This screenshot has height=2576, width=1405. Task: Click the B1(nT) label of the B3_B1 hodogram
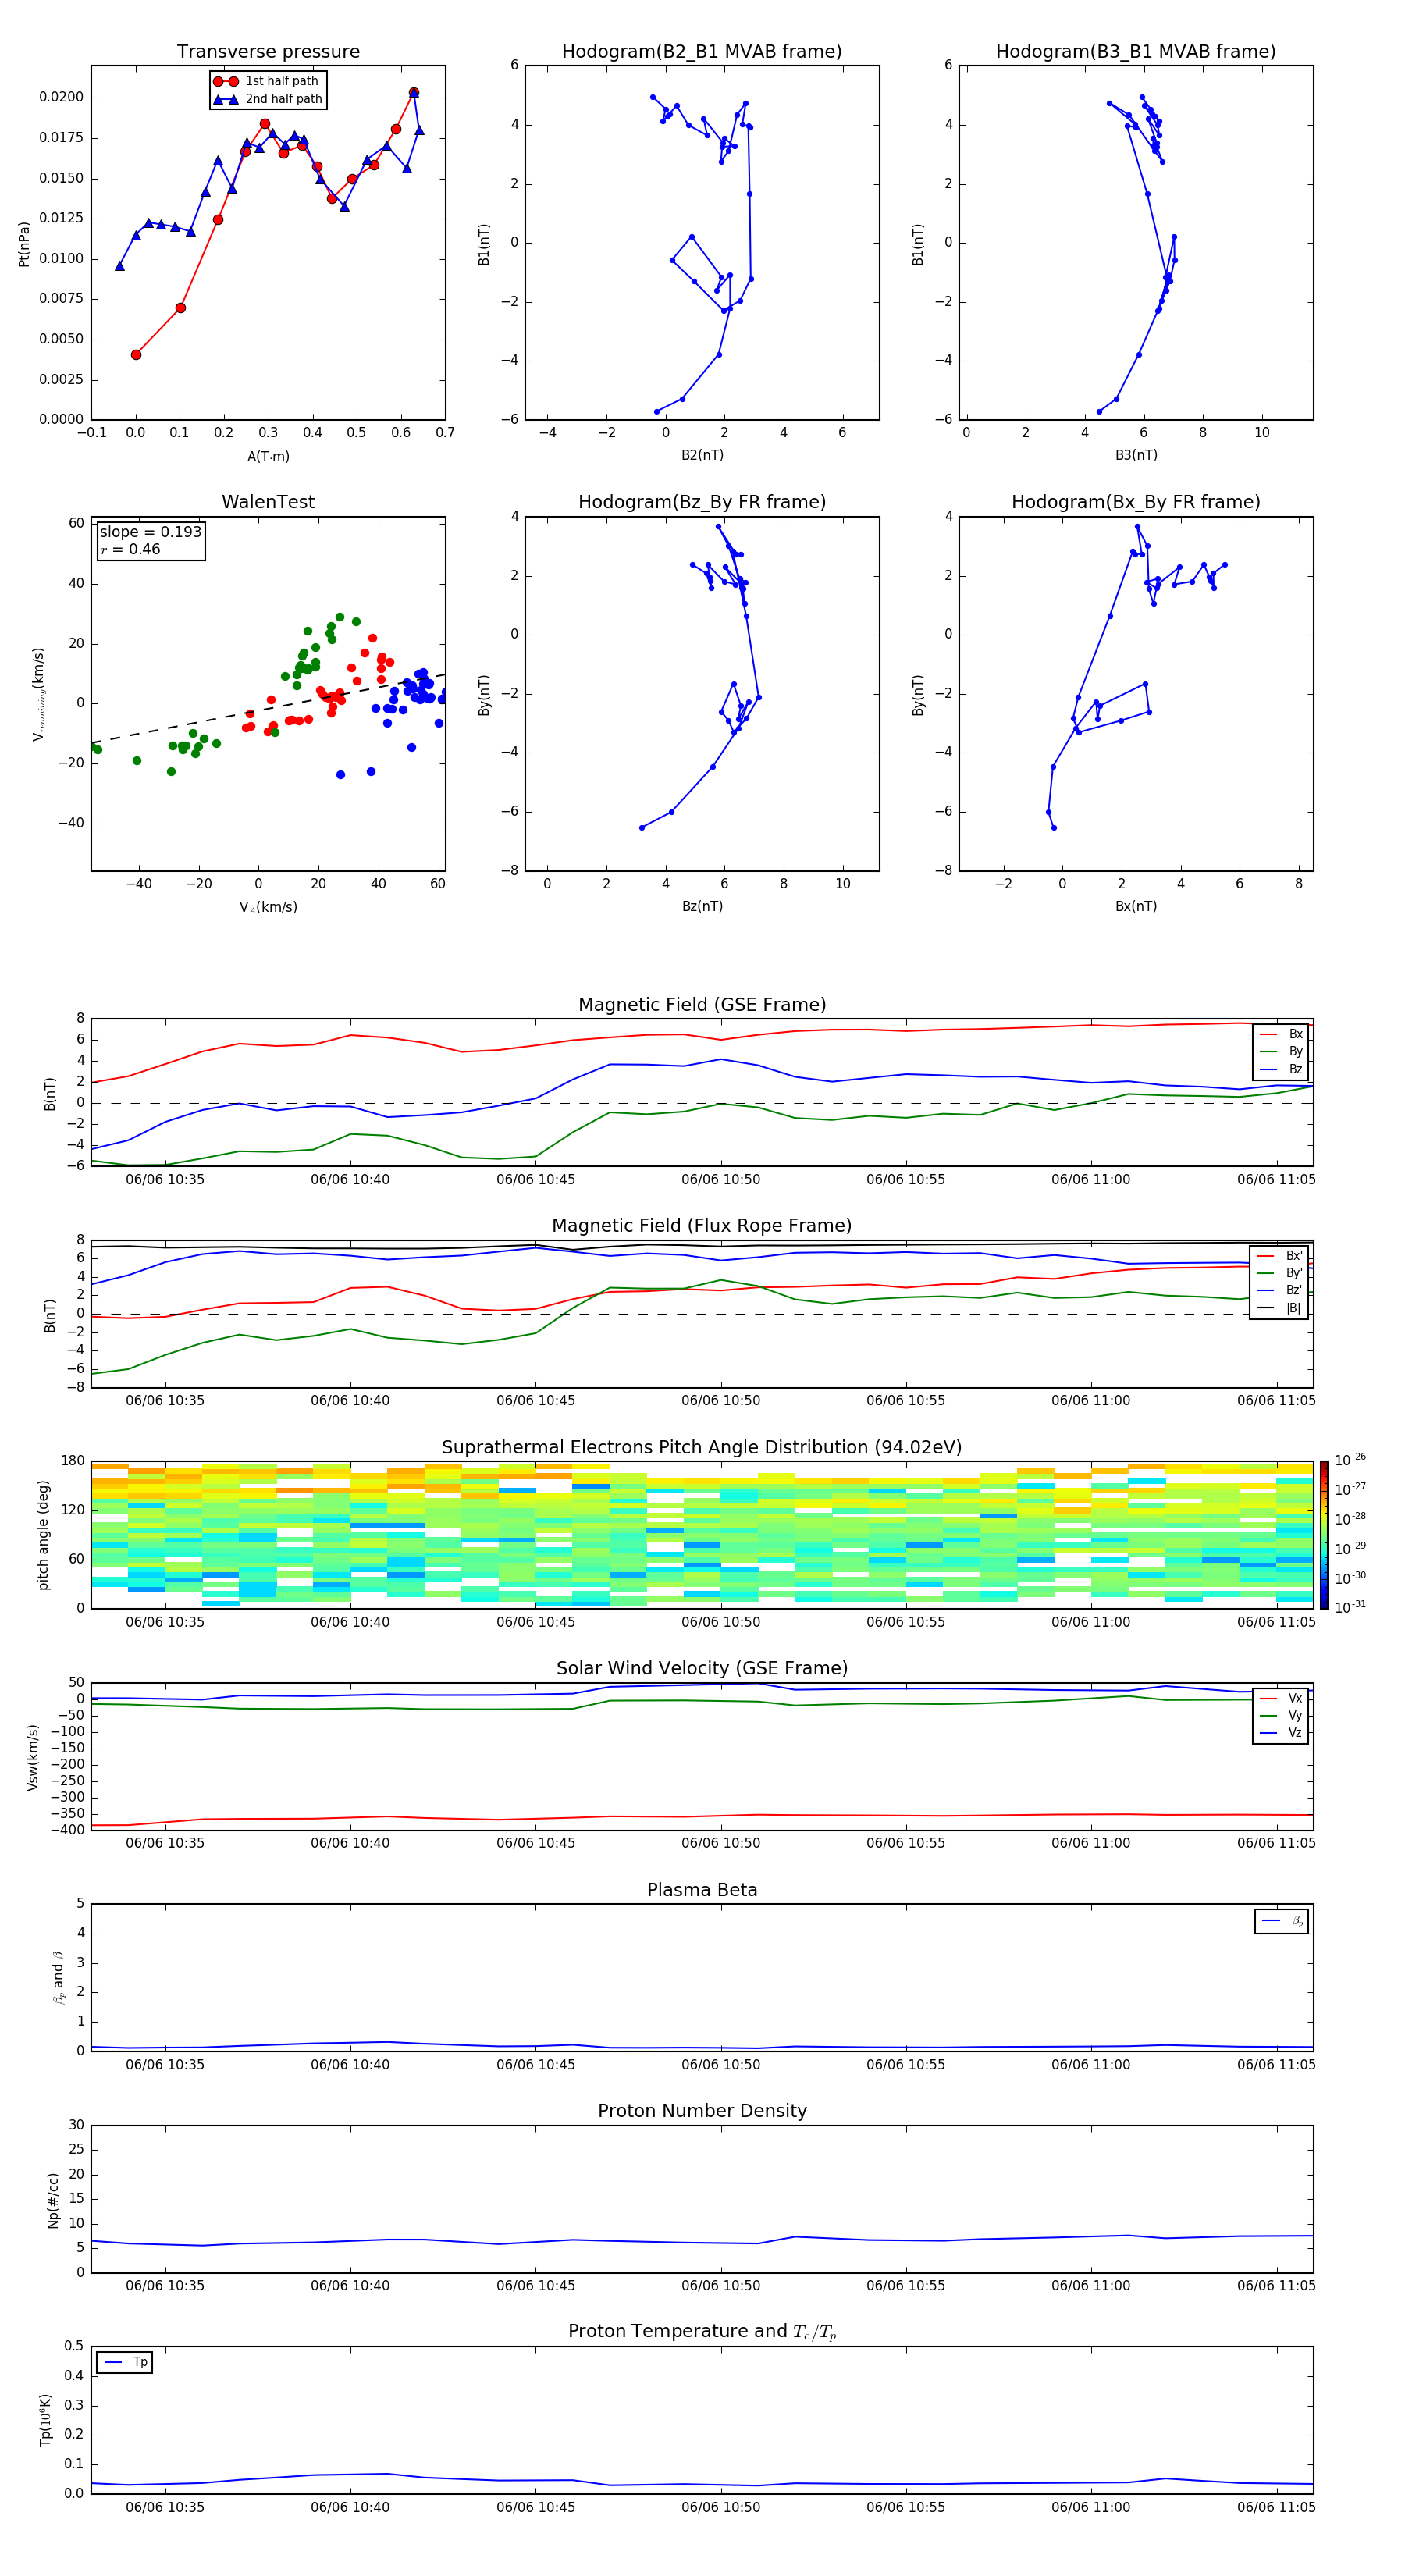tap(918, 243)
